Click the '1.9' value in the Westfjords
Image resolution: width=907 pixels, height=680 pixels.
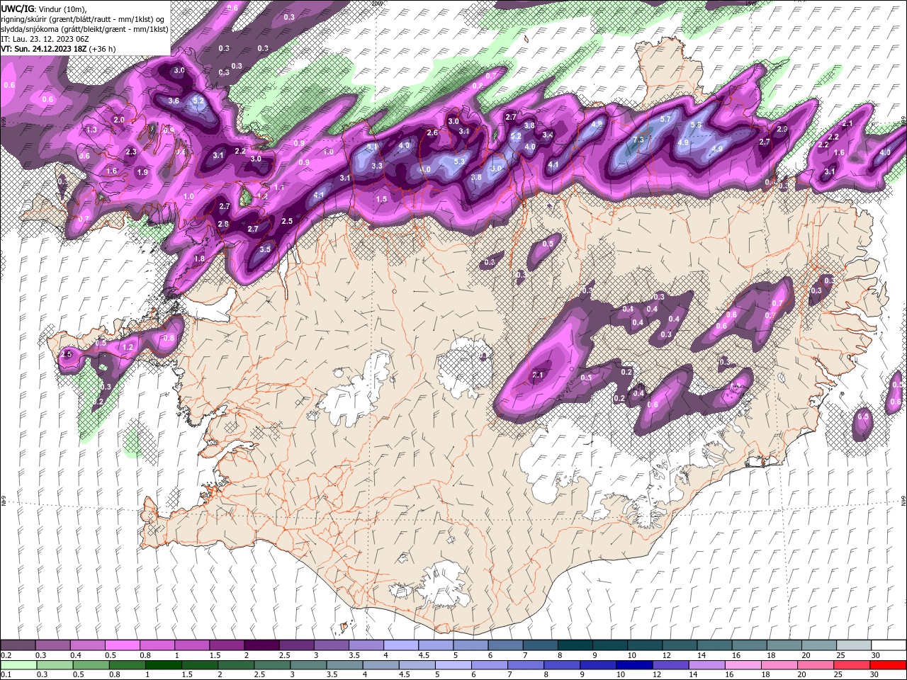[142, 172]
